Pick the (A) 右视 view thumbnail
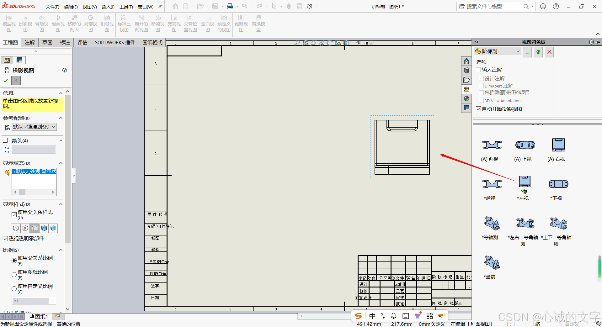Viewport: 602px width, 327px height. [x=558, y=145]
